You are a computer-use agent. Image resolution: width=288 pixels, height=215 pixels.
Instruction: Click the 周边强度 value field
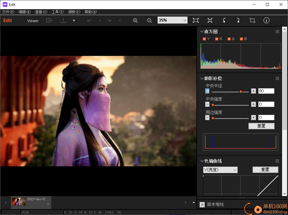point(266,117)
